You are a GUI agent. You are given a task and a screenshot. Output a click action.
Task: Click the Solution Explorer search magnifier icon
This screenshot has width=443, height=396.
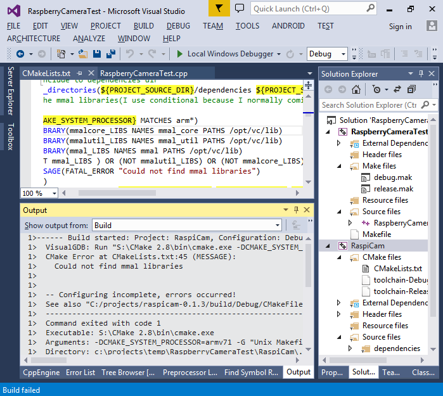coord(425,105)
